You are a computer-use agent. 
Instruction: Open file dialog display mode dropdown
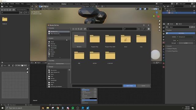click(x=140, y=29)
